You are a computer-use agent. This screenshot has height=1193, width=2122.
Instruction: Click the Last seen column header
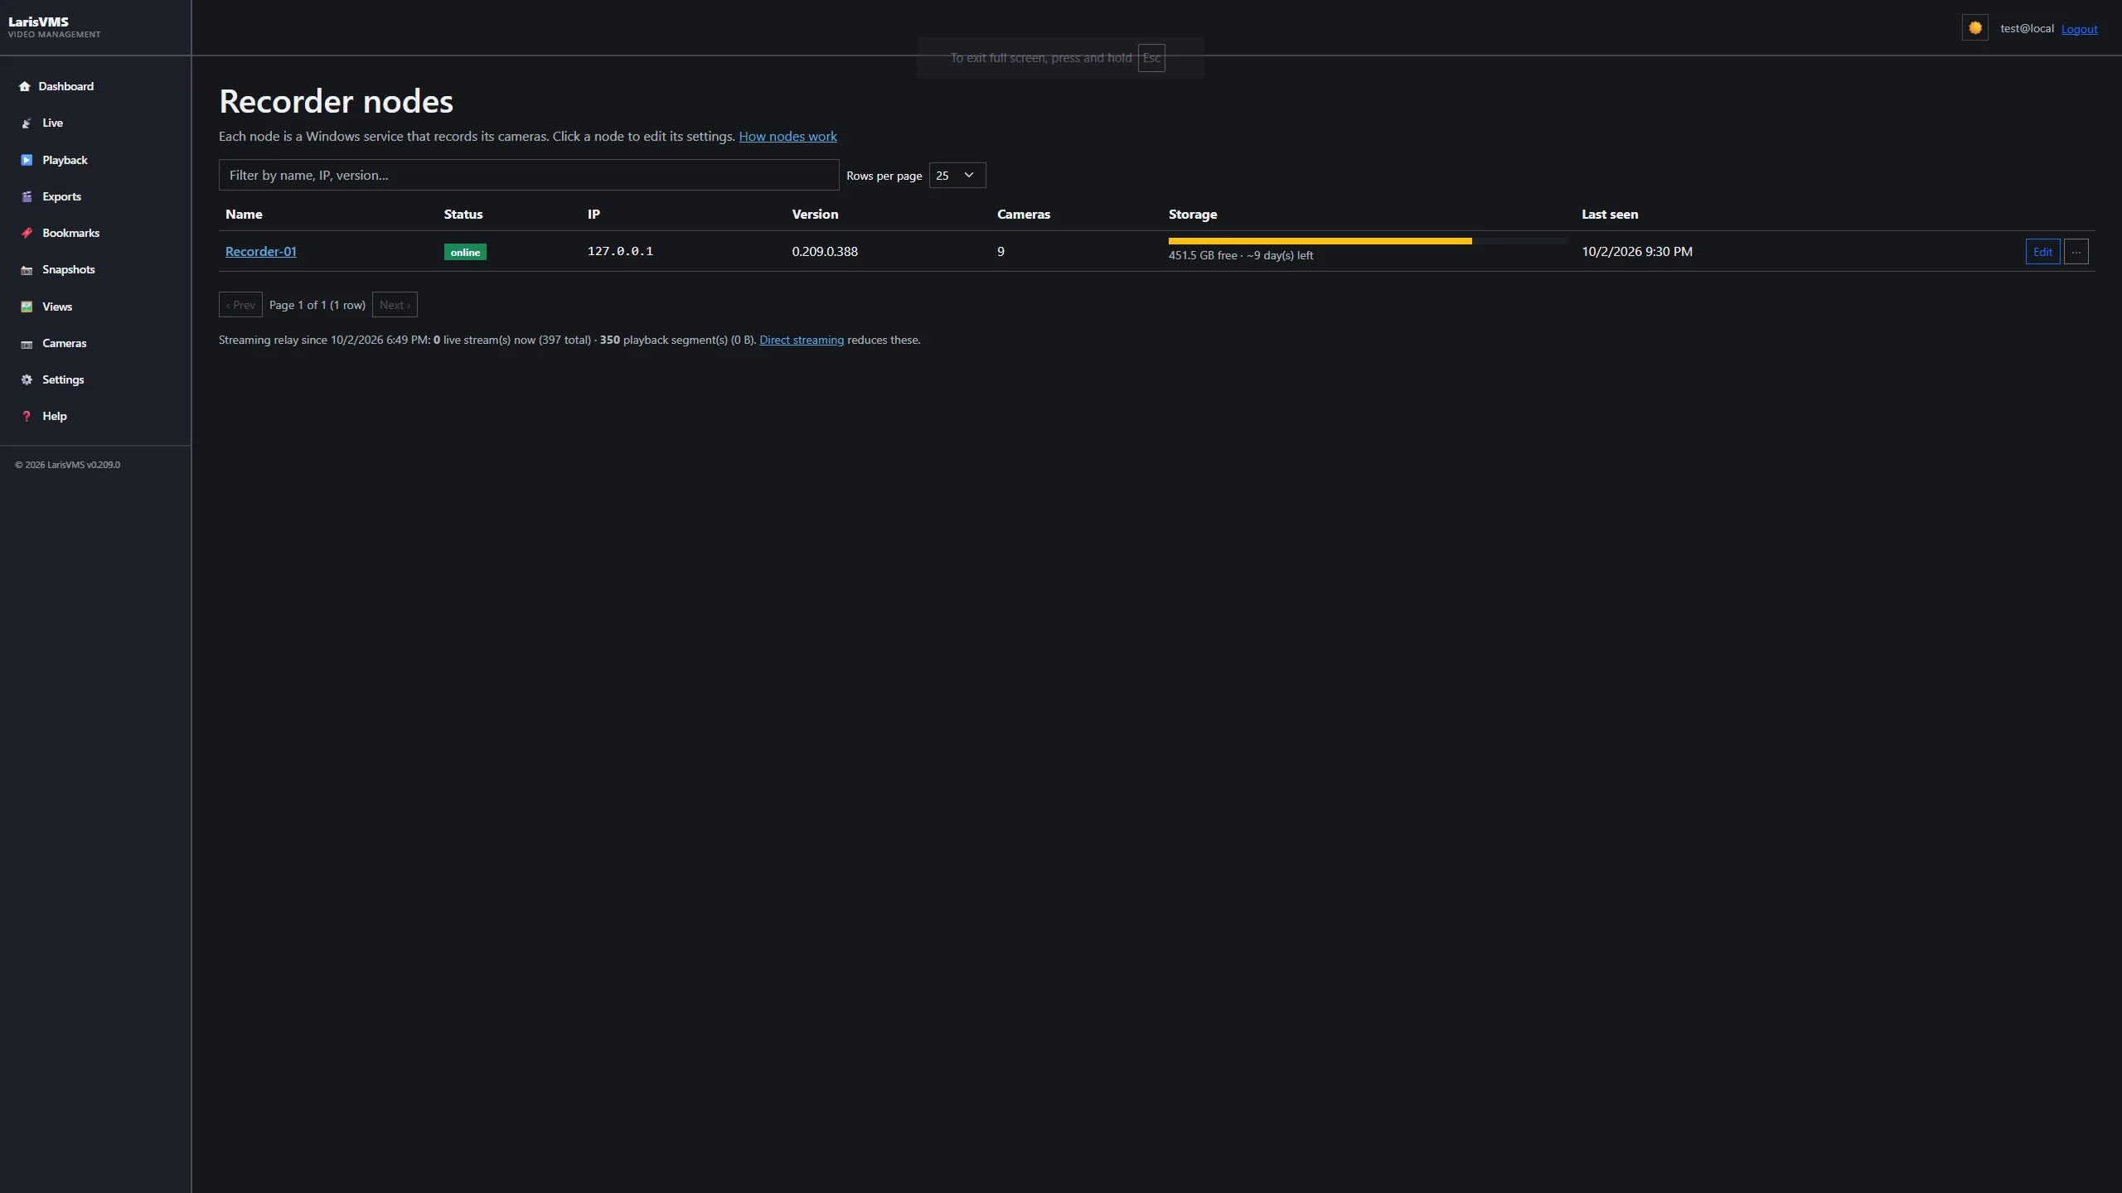point(1610,215)
